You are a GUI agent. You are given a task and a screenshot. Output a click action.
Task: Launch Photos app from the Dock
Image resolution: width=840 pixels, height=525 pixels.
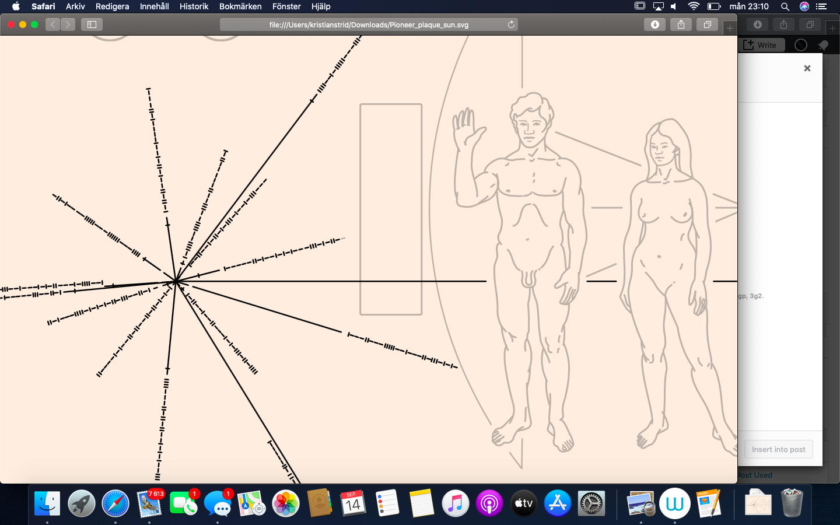286,503
